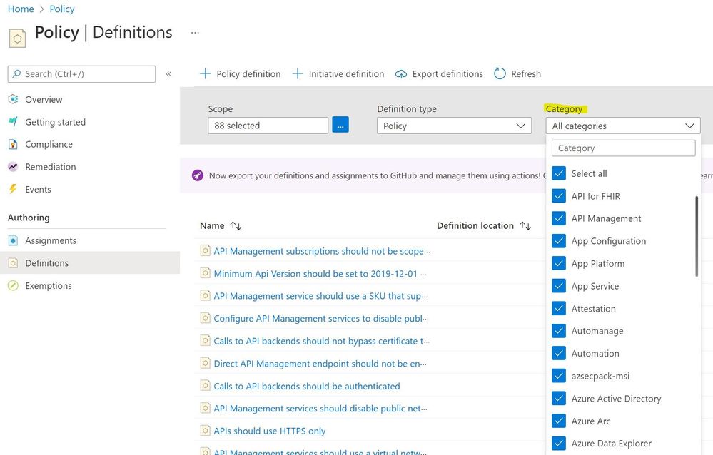713x455 pixels.
Task: Click the Compliance icon in sidebar
Action: click(13, 144)
